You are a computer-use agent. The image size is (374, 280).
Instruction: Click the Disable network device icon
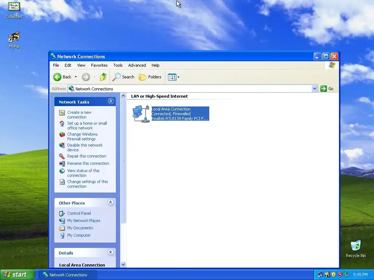pyautogui.click(x=62, y=145)
